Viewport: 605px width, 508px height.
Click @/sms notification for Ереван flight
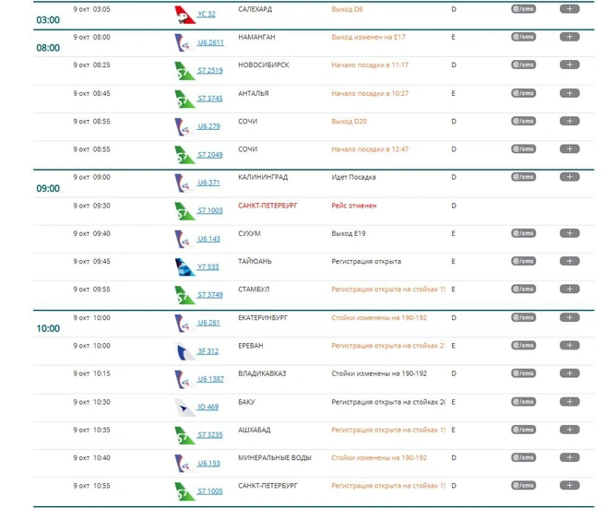(x=524, y=345)
